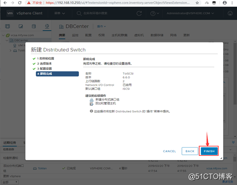Click the vcsa.mfyxw.com link in the 添加分布式端口组 task row
This screenshot has height=185, width=237.
pos(217,168)
